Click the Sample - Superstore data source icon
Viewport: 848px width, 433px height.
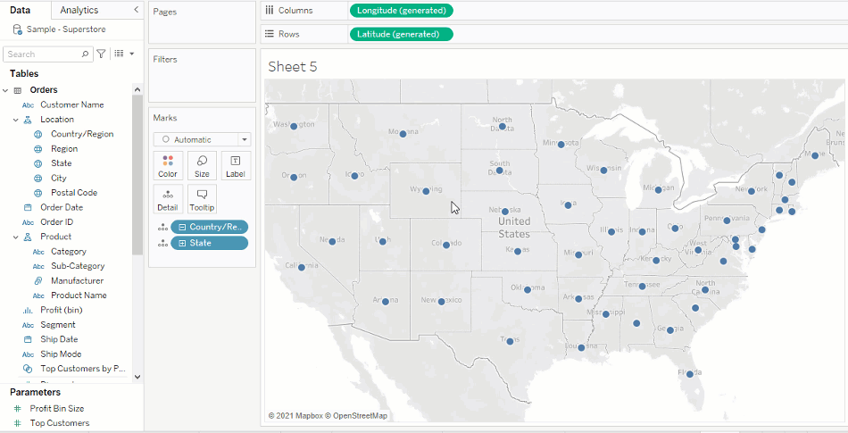[18, 29]
